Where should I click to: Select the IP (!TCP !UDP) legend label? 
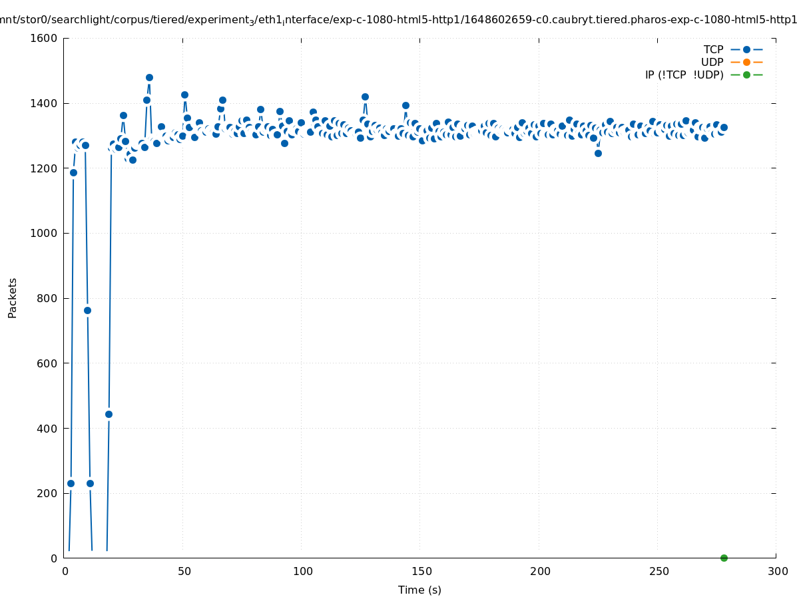click(x=684, y=75)
